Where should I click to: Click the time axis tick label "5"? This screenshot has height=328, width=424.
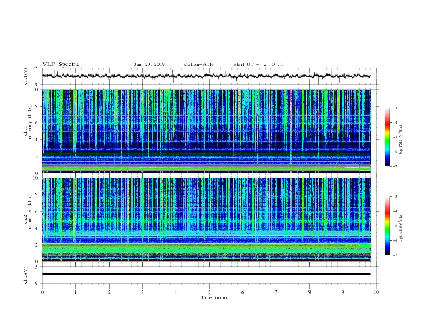(209, 292)
